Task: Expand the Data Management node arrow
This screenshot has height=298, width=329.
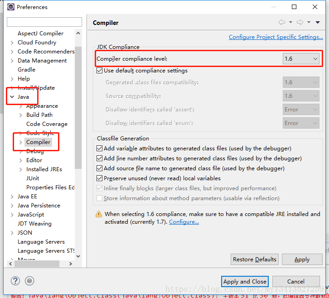Action: tap(12, 61)
